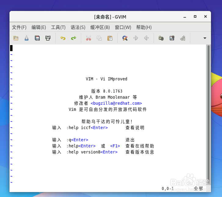222x197 pixels.
Task: Open Find and Replace tool icon
Action: click(x=125, y=38)
